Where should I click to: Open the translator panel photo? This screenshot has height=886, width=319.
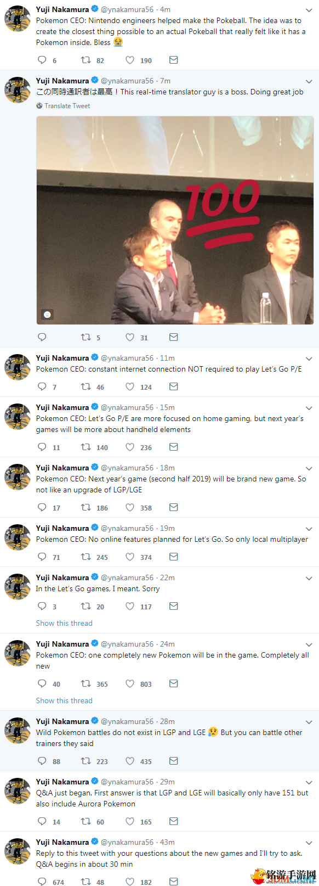pyautogui.click(x=175, y=220)
